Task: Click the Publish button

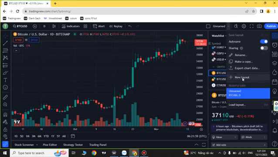Action: 271,26
